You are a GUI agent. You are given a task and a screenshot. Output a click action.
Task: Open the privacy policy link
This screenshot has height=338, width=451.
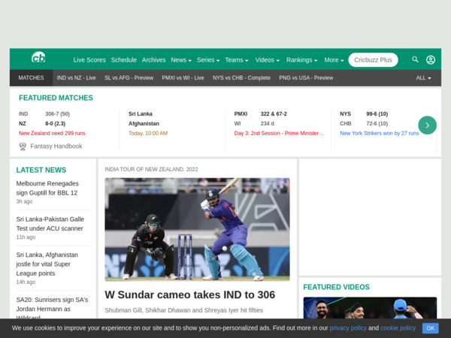tap(348, 328)
